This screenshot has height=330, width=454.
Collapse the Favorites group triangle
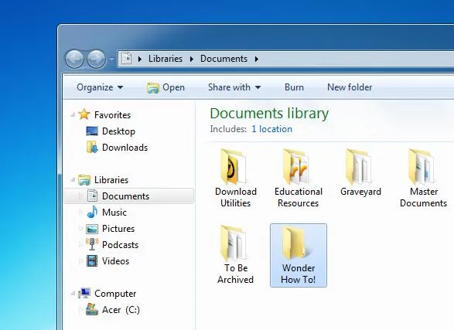coord(73,115)
